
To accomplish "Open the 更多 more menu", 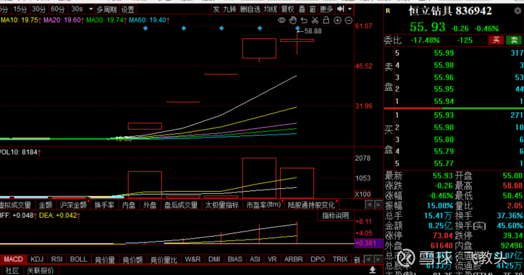I will (327, 9).
